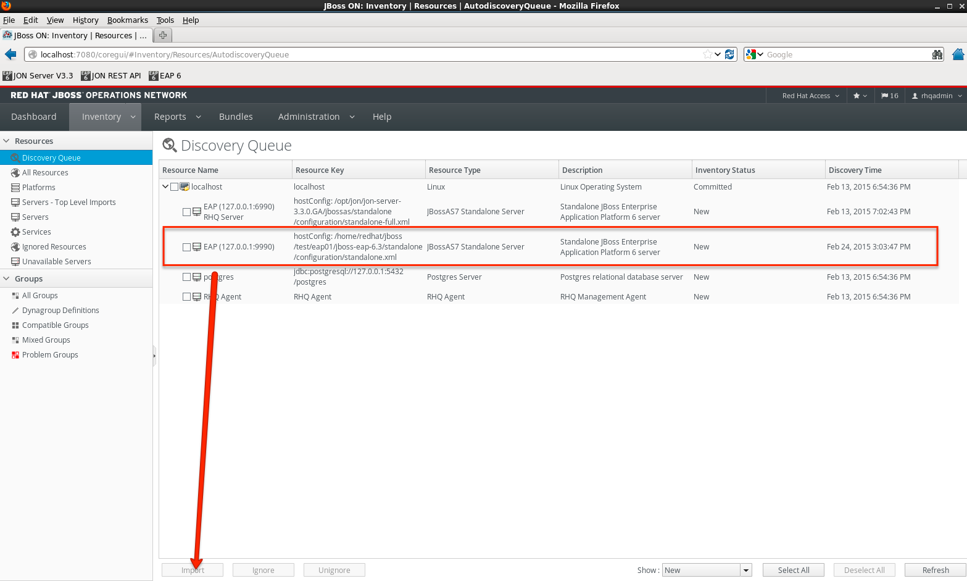The image size is (967, 581).
Task: Click the Problem Groups red icon
Action: pos(15,355)
